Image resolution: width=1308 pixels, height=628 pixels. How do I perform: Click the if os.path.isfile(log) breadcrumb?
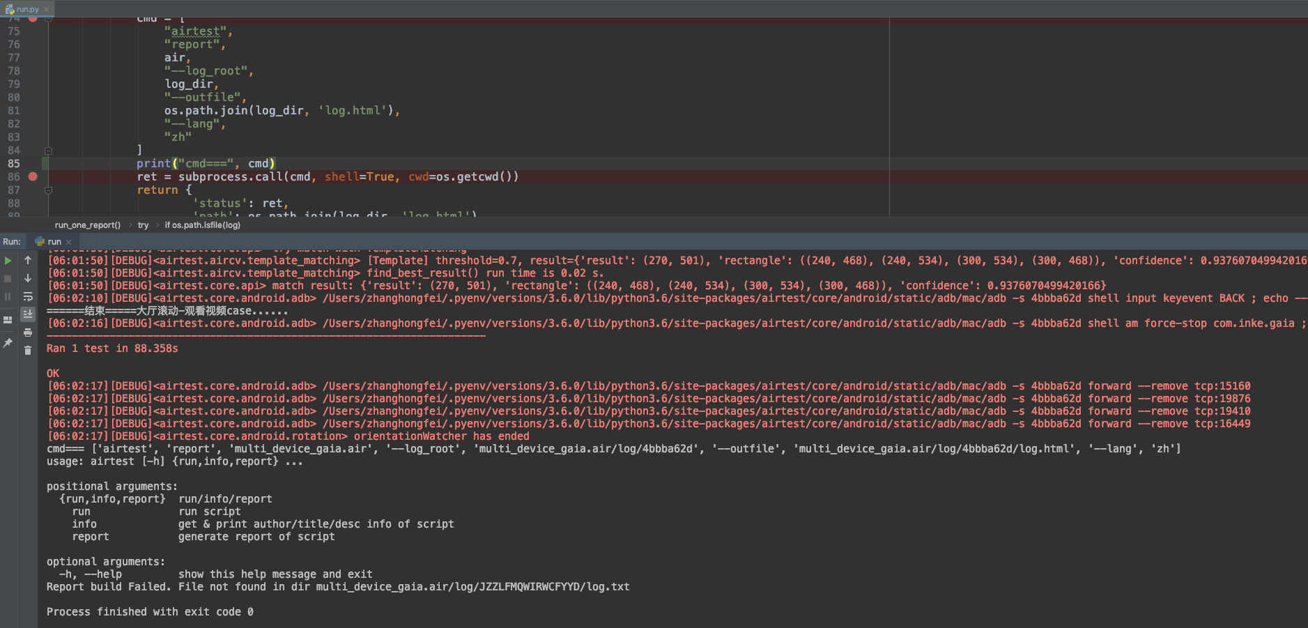click(202, 225)
